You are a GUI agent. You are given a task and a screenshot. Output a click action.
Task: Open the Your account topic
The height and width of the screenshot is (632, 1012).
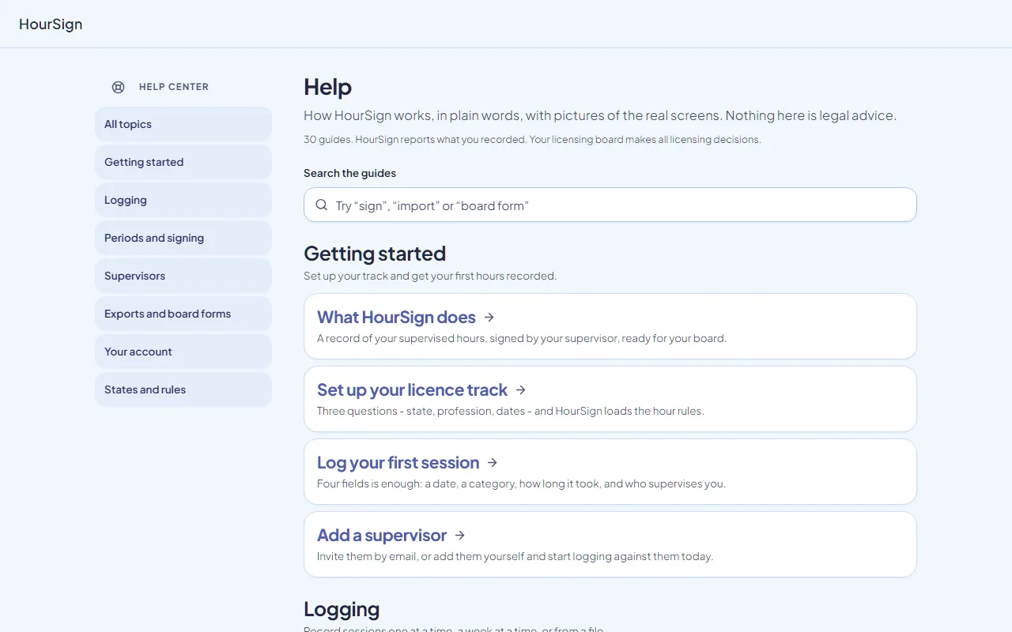point(183,352)
